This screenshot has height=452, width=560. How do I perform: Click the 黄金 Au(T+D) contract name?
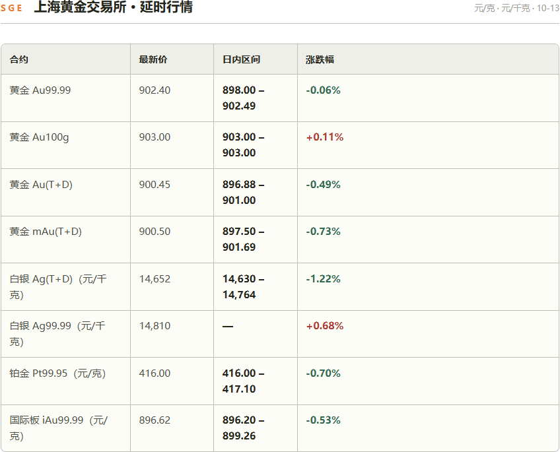[x=41, y=185]
